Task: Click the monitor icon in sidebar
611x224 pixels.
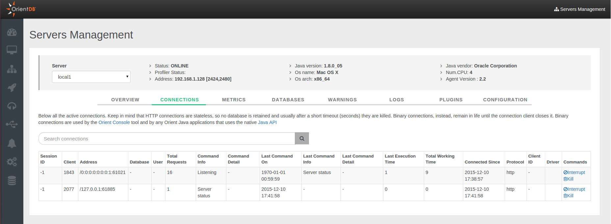Action: pyautogui.click(x=12, y=50)
